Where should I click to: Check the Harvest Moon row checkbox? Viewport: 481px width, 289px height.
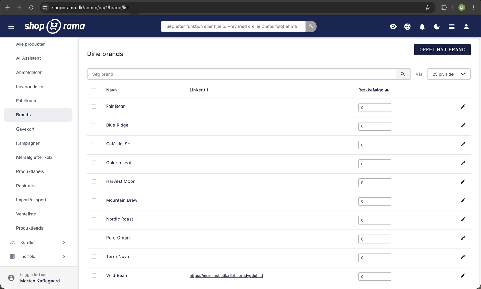pos(94,181)
